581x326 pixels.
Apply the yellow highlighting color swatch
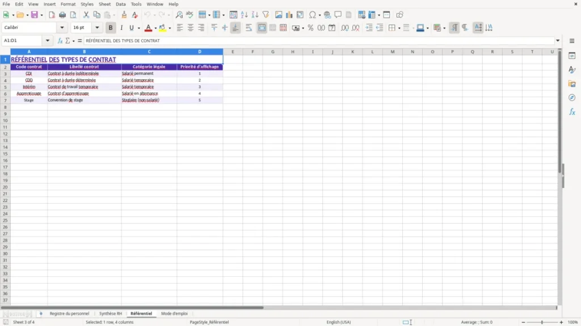point(162,28)
